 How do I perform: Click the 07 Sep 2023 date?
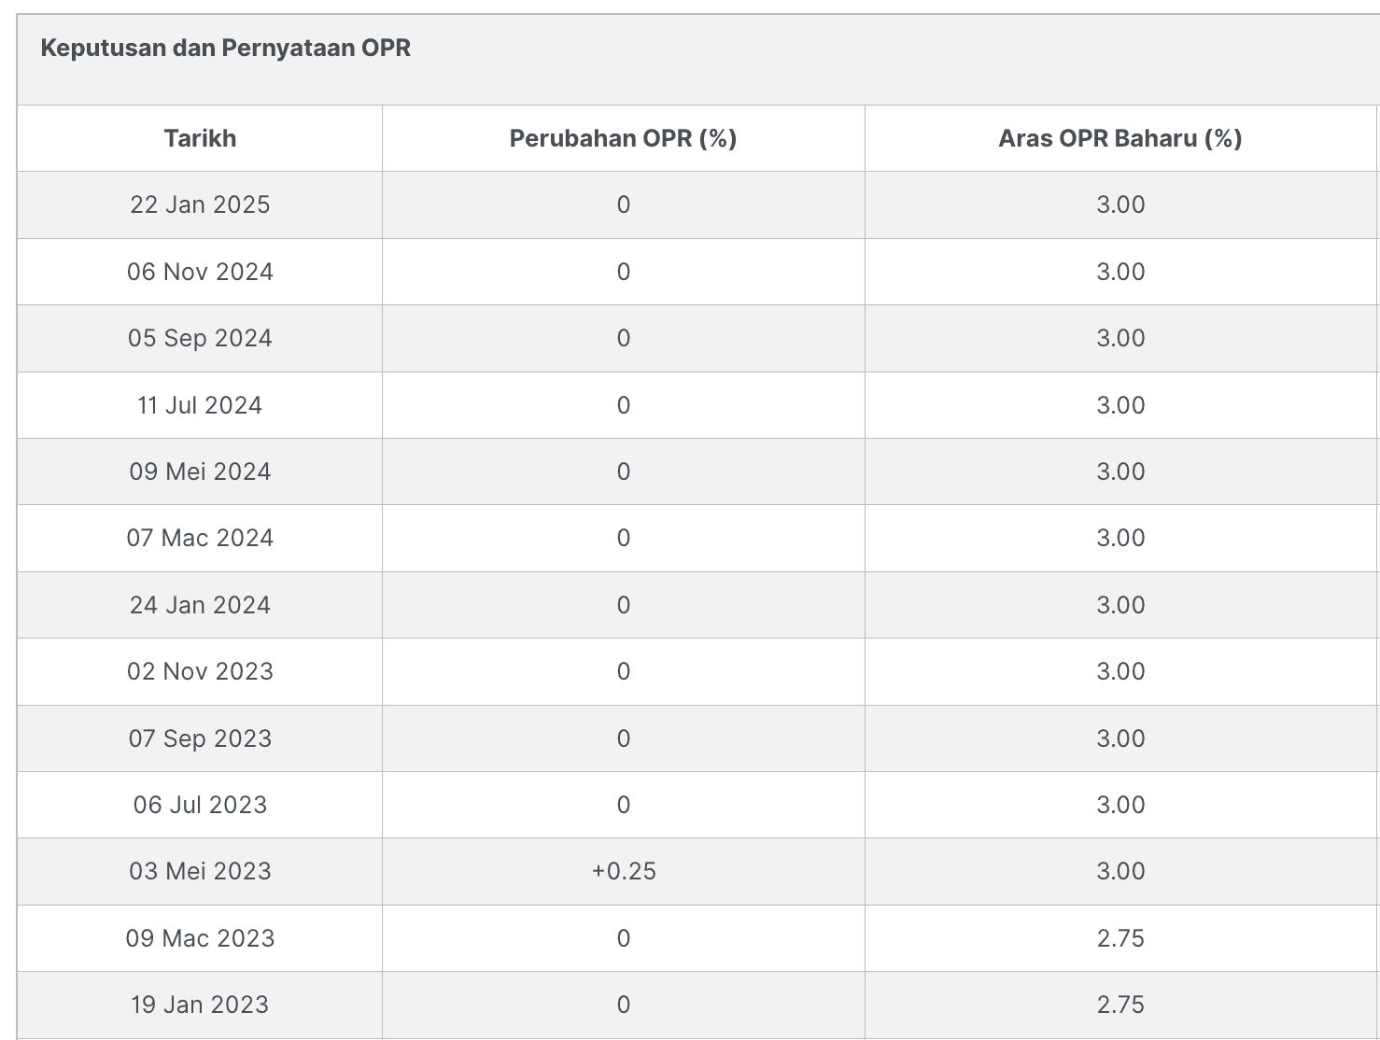(x=200, y=738)
